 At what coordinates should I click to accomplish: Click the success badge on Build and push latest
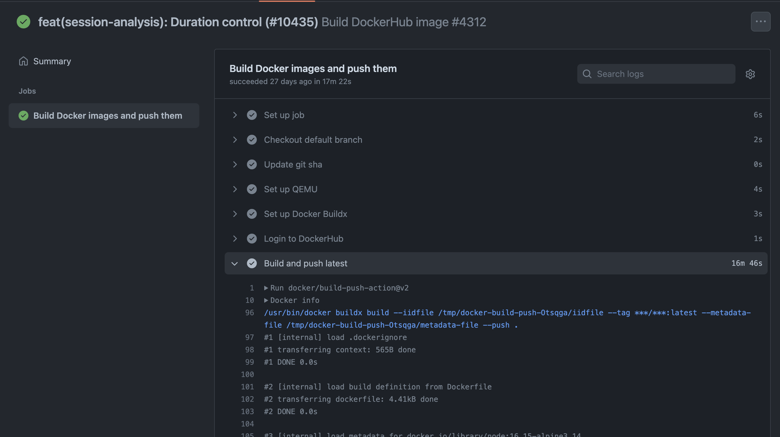tap(252, 263)
